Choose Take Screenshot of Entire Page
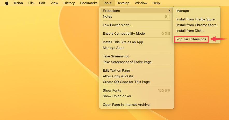The width and height of the screenshot is (229, 120). [137, 62]
